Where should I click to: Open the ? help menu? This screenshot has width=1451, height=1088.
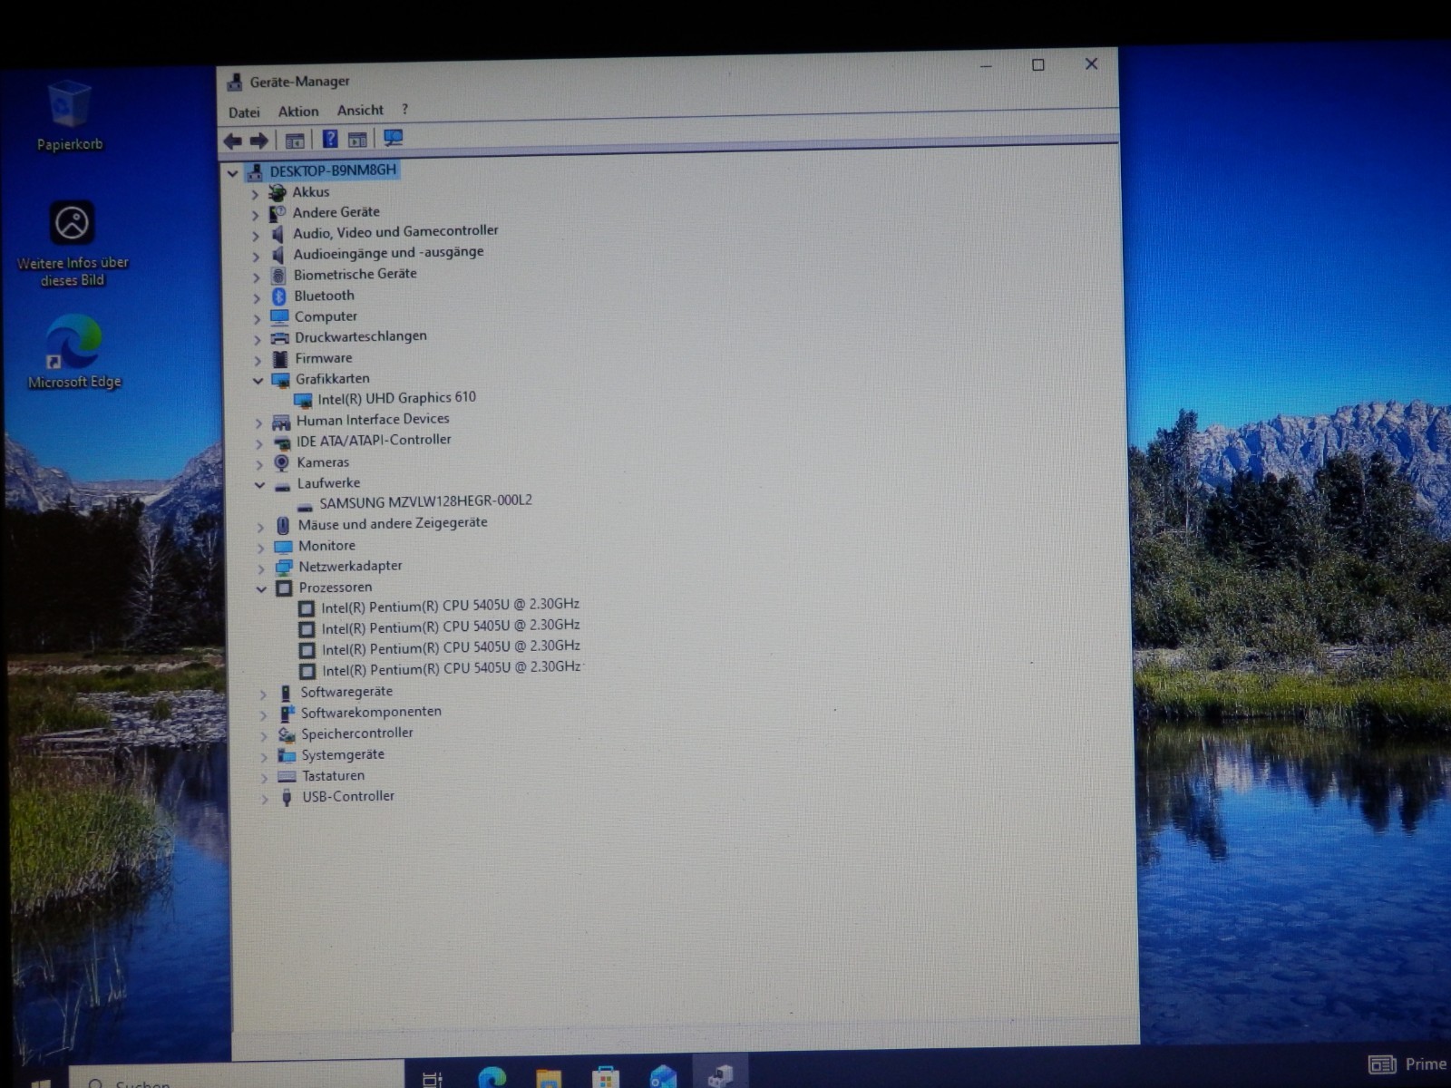(x=404, y=110)
